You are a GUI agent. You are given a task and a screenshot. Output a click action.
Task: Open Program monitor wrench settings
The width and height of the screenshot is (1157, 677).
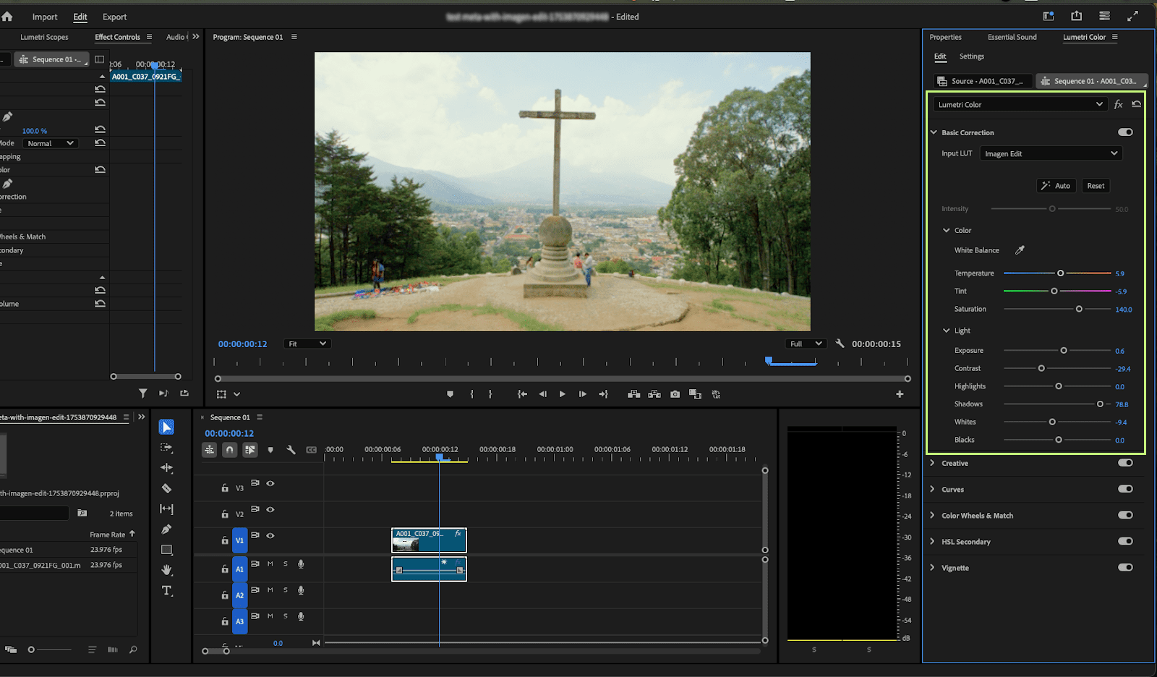(840, 344)
